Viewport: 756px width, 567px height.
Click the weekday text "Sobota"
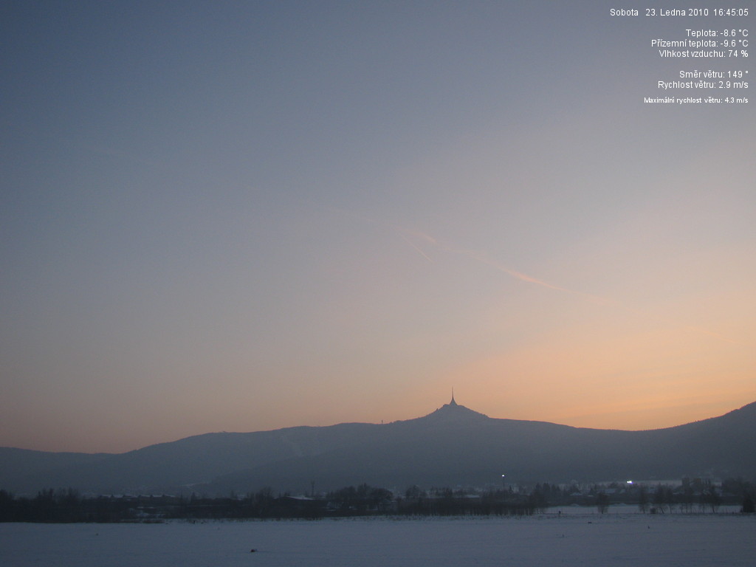click(624, 13)
